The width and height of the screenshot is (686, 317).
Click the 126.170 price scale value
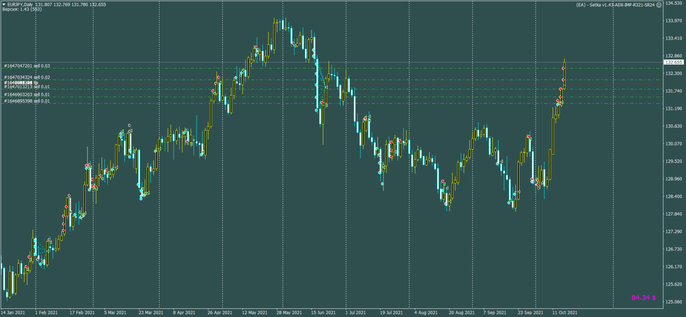tap(673, 267)
